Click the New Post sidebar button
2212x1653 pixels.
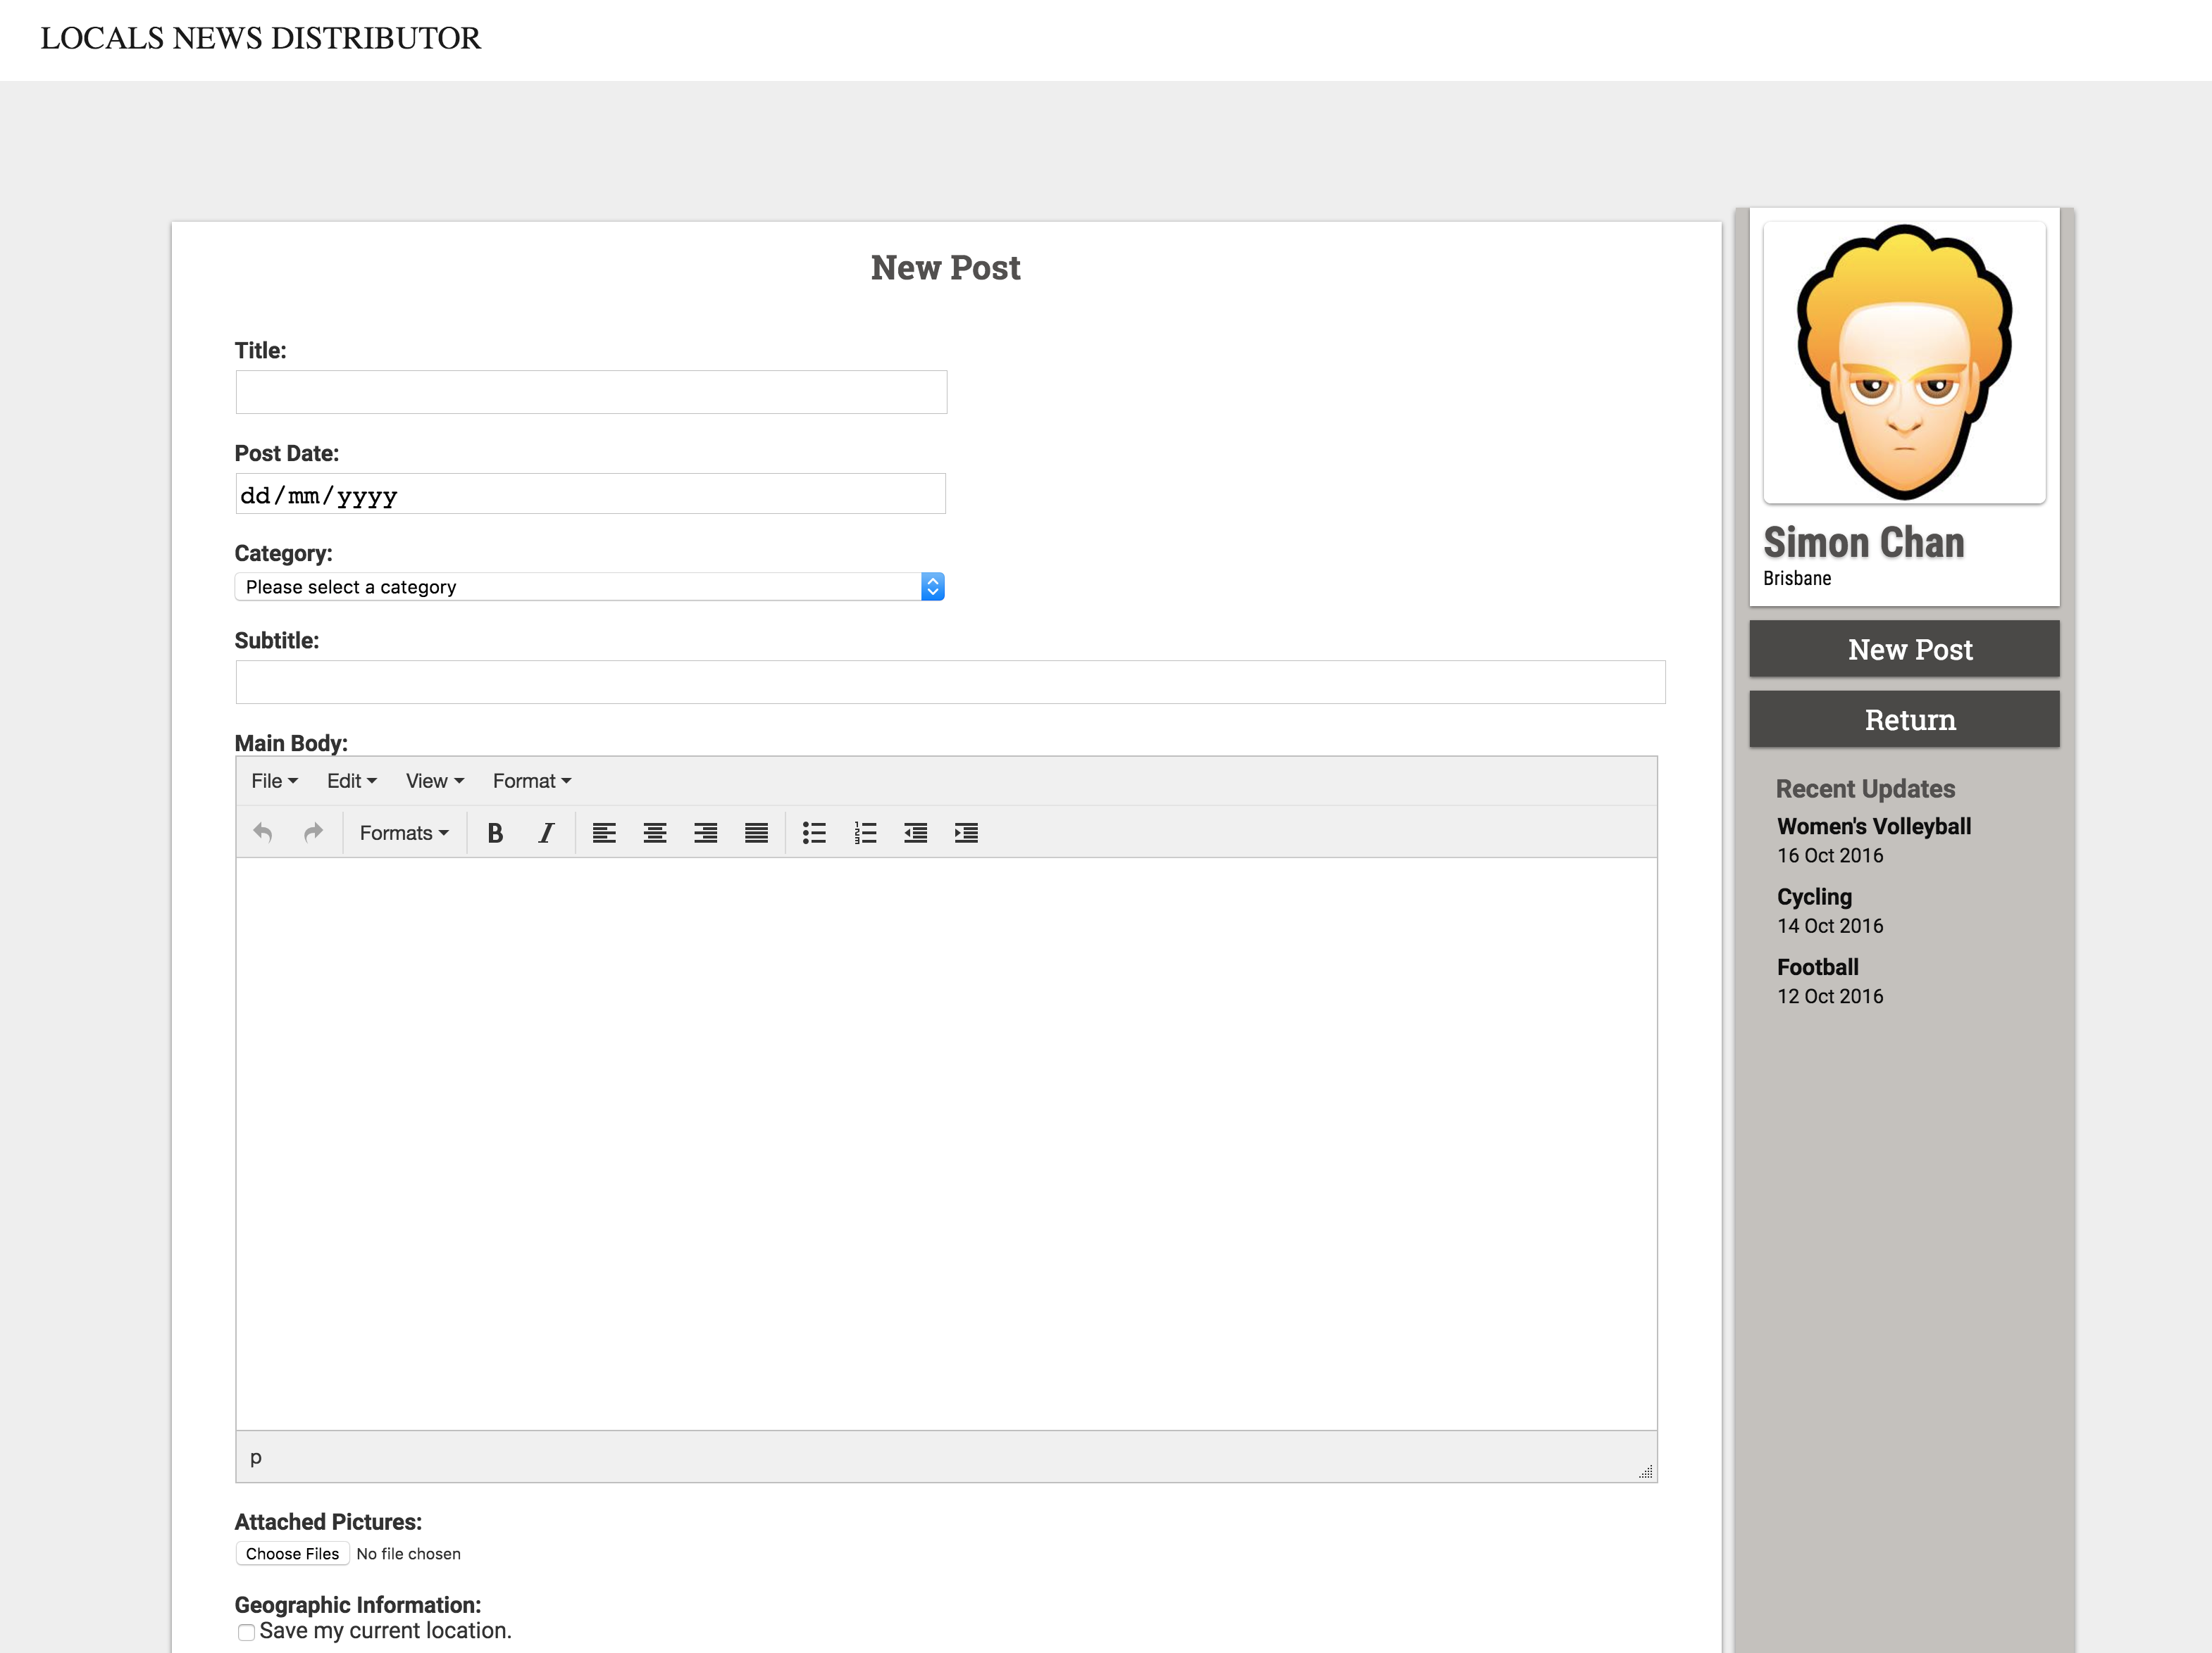[1904, 648]
